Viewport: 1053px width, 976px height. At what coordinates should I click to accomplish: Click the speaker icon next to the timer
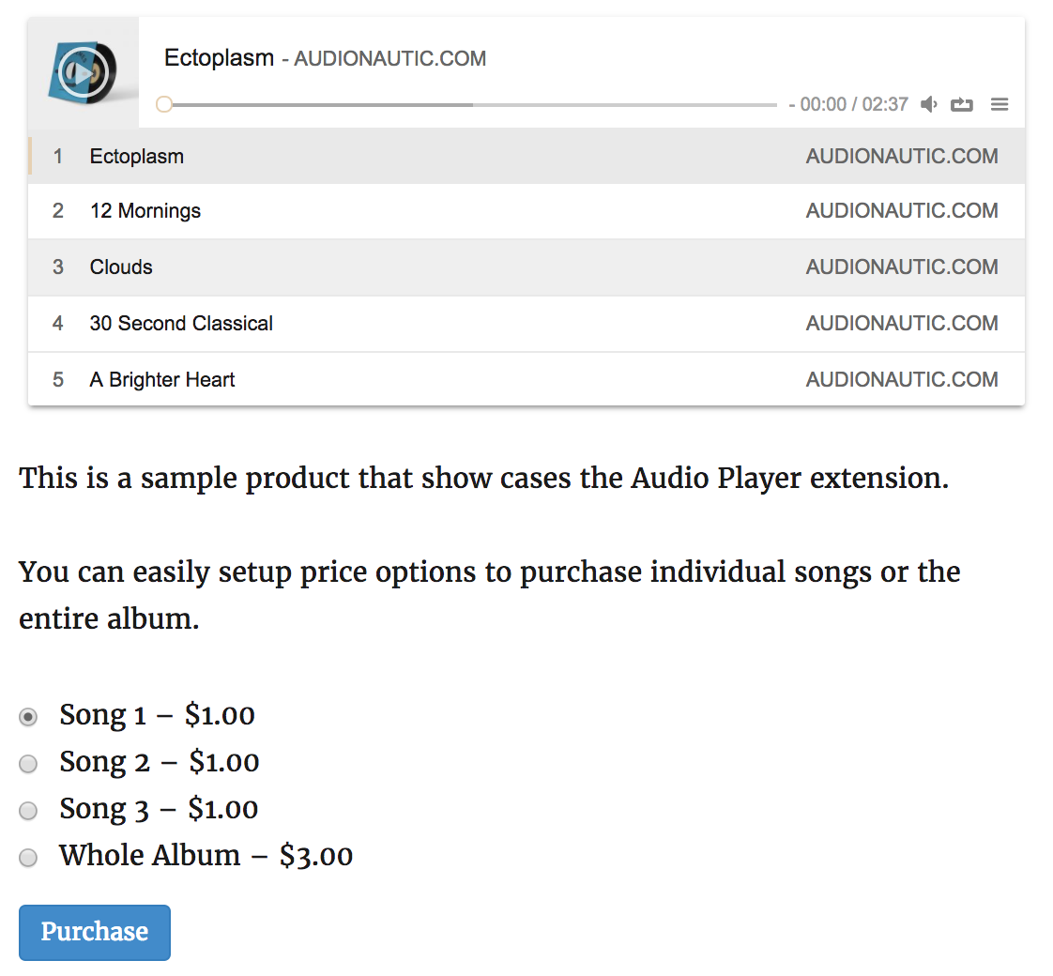[928, 104]
